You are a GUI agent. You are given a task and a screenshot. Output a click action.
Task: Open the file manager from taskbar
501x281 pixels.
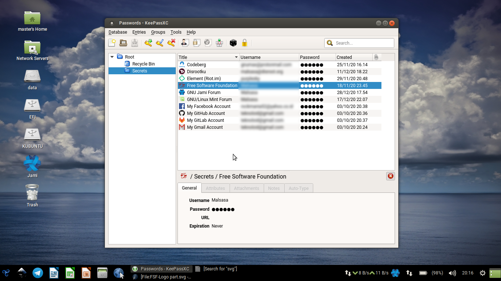point(102,273)
